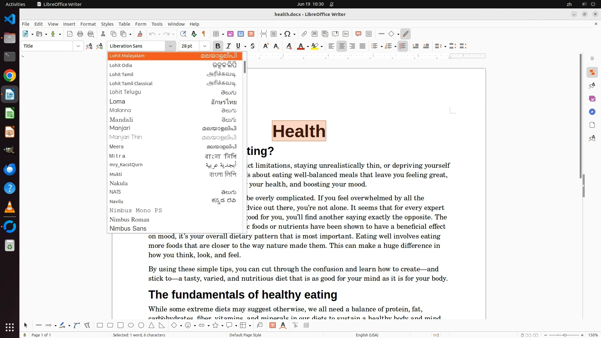Click the Strikethrough formatting icon
Image resolution: width=601 pixels, height=338 pixels.
[x=253, y=46]
